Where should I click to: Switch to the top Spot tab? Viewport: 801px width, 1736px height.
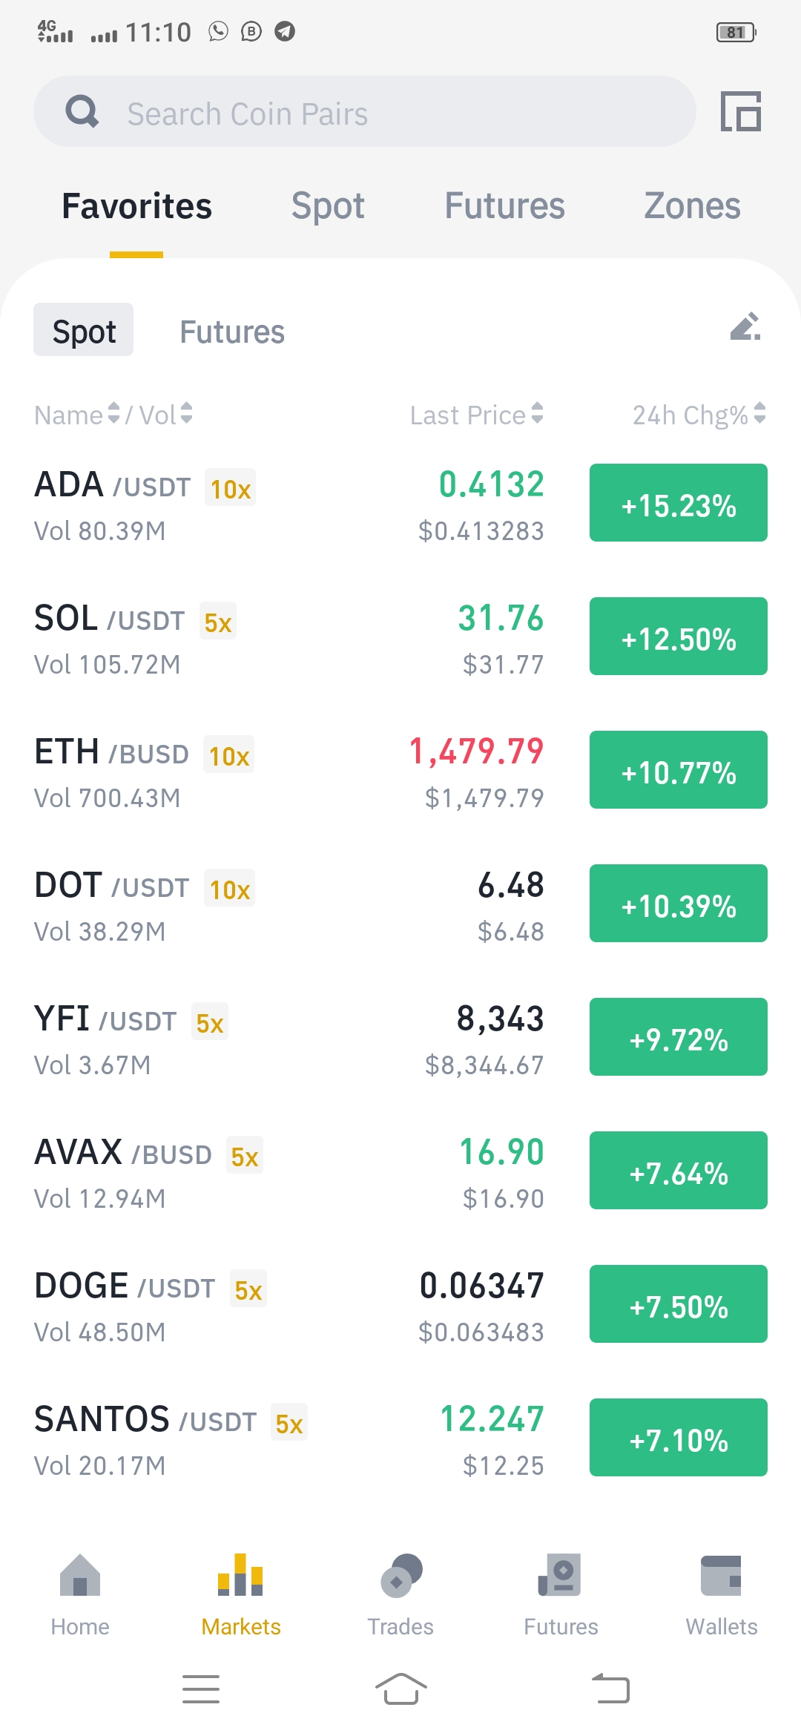(328, 206)
